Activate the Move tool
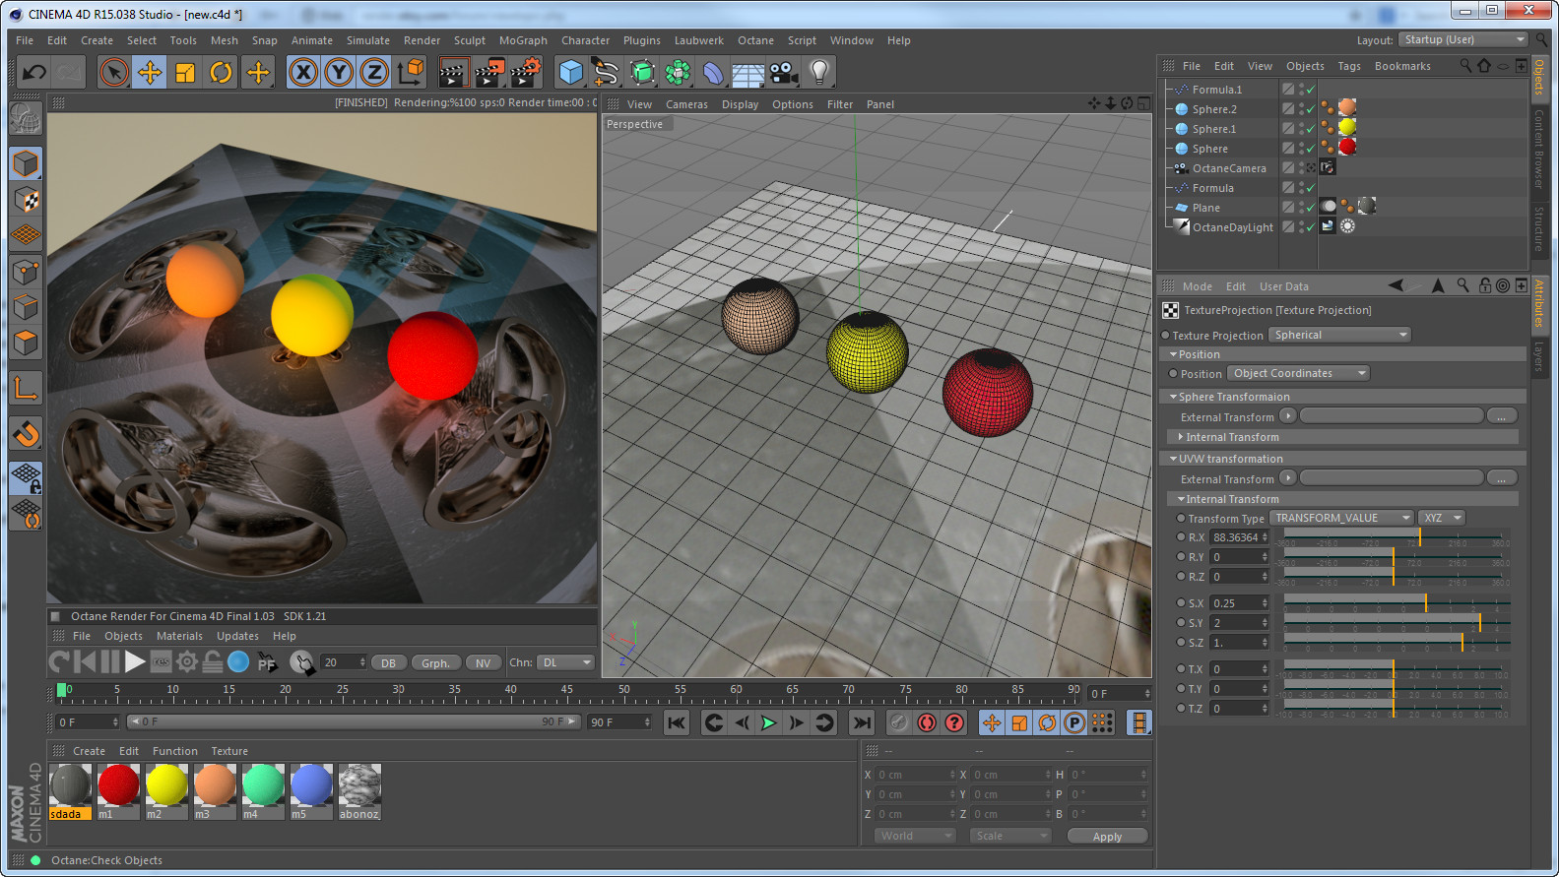Viewport: 1559px width, 877px height. (150, 72)
